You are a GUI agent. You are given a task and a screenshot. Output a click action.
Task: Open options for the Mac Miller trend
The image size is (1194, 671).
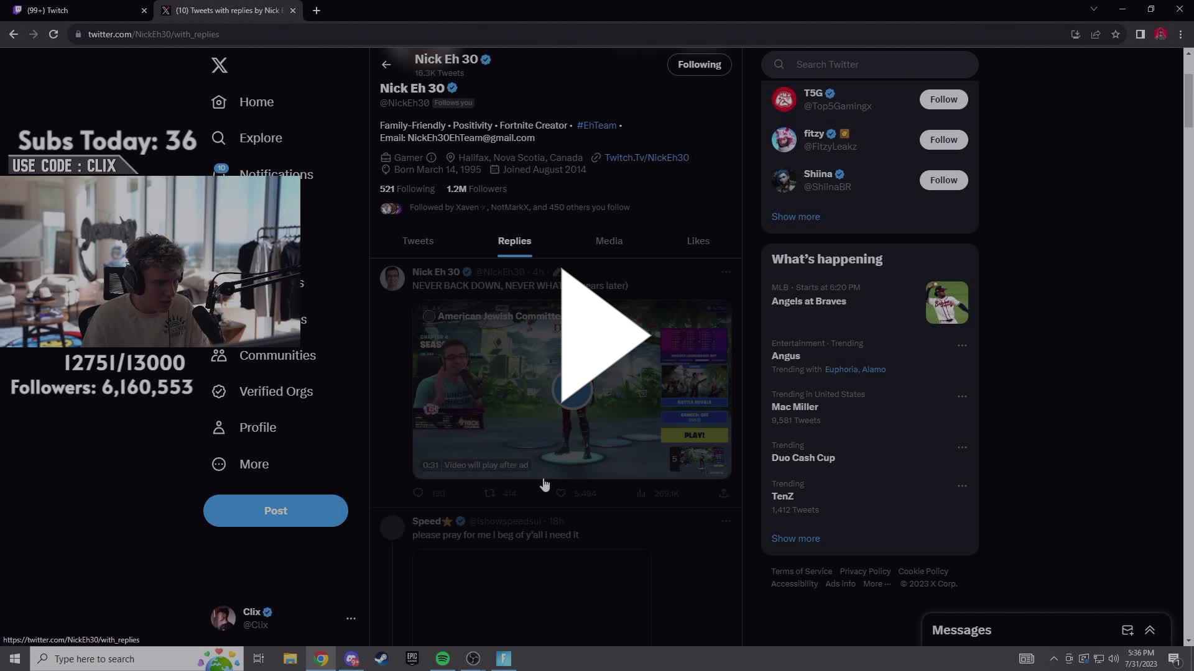962,396
